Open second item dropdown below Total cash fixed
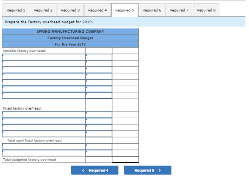Image resolution: width=249 pixels, height=176 pixels. 44,153
